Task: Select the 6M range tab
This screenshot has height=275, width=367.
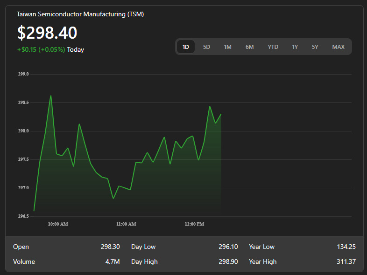Action: (x=249, y=47)
